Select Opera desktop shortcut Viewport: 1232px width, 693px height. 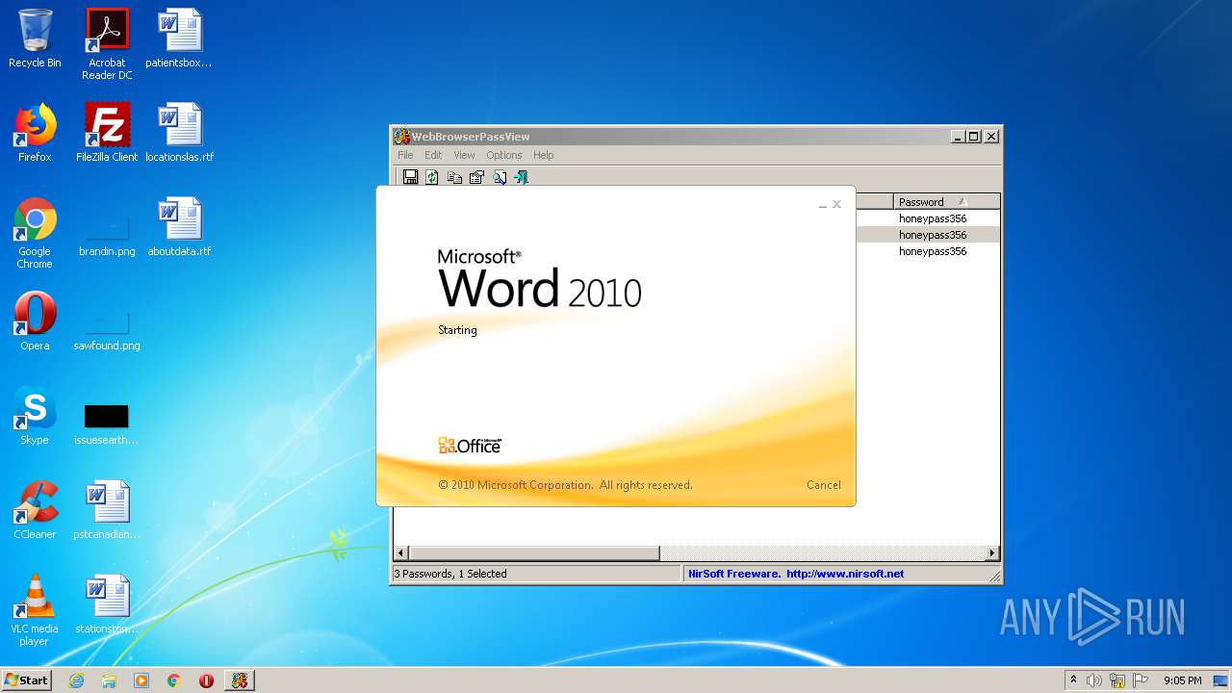[x=35, y=321]
